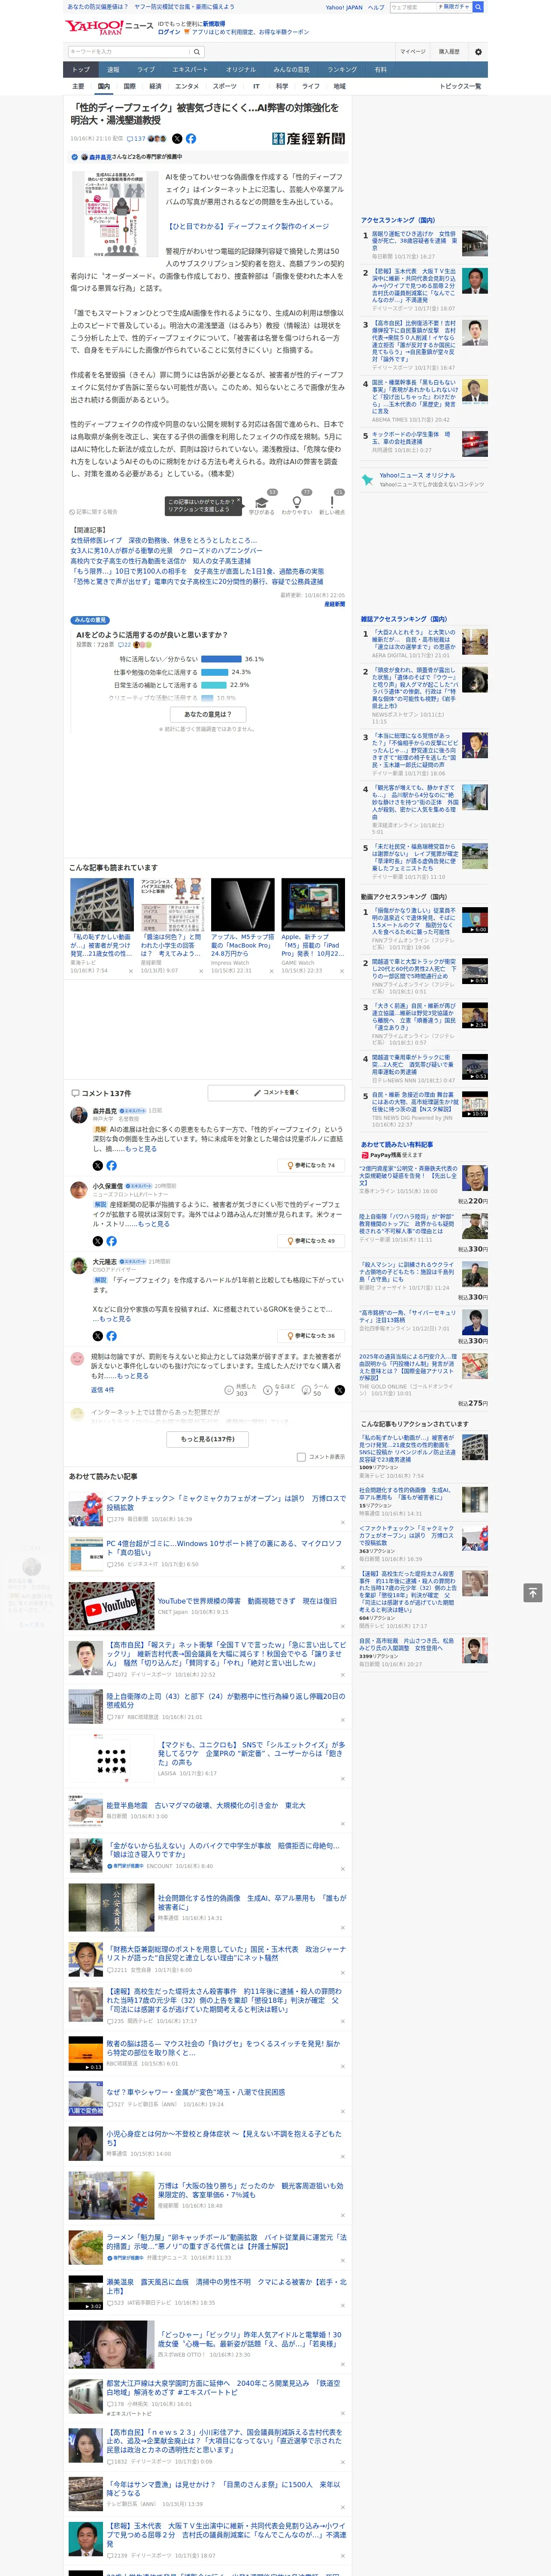Expand 大元隆志's comment with もっと見る
The image size is (551, 2576).
(x=115, y=1319)
